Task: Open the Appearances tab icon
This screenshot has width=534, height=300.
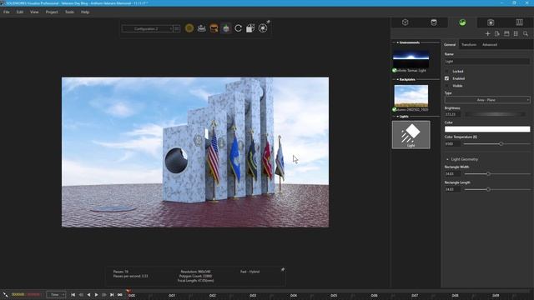Action: 434,22
